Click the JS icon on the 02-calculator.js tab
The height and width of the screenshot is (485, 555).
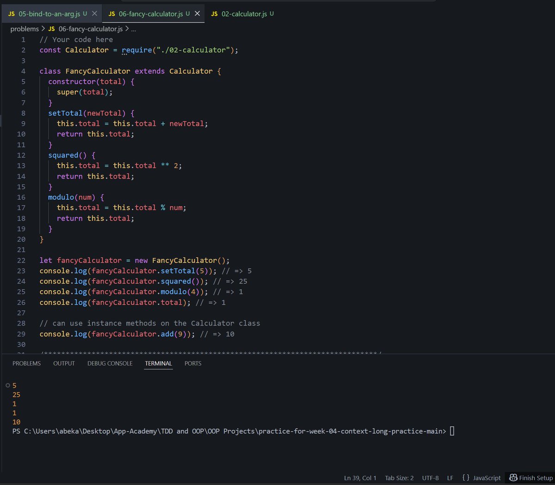tap(214, 14)
